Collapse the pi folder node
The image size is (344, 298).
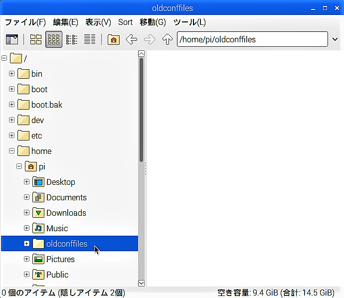[x=19, y=166]
